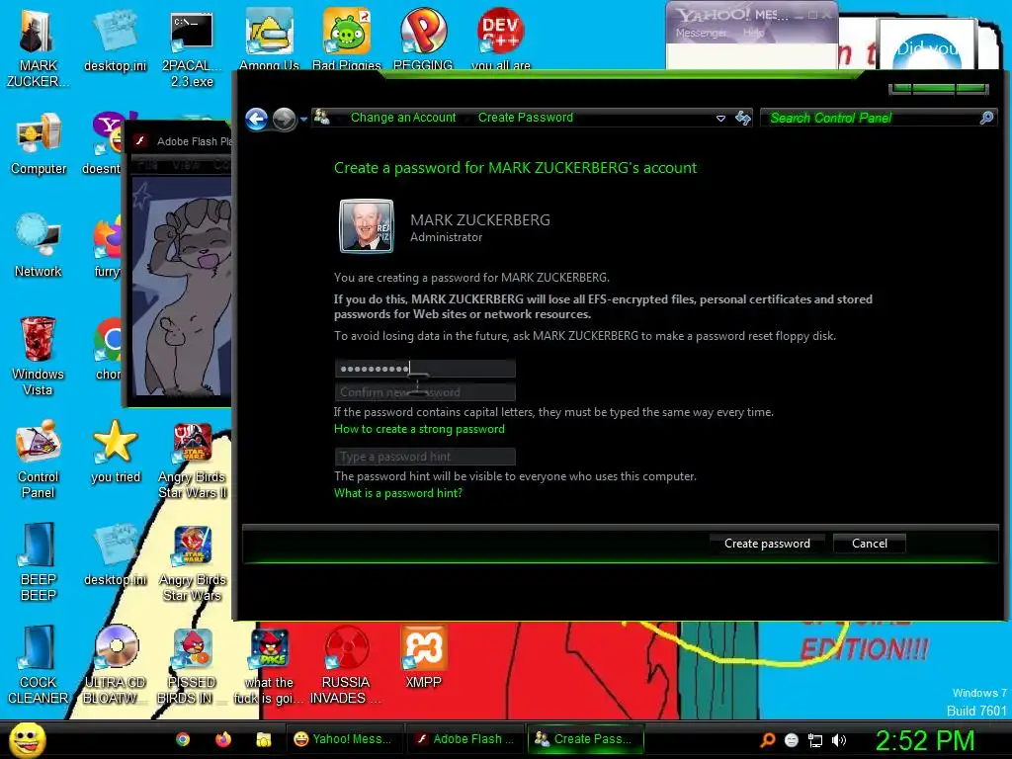Viewport: 1012px width, 759px height.
Task: Click the magnifier in Search Control Panel
Action: pyautogui.click(x=987, y=118)
